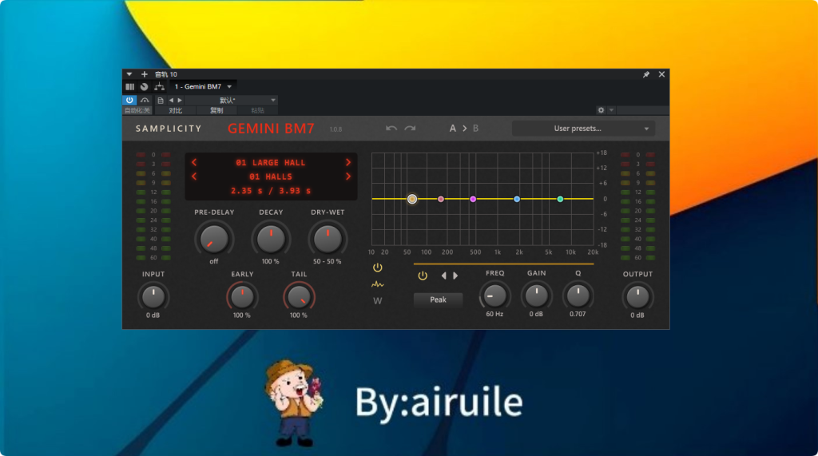Click the Q knob
Image resolution: width=818 pixels, height=456 pixels.
578,295
